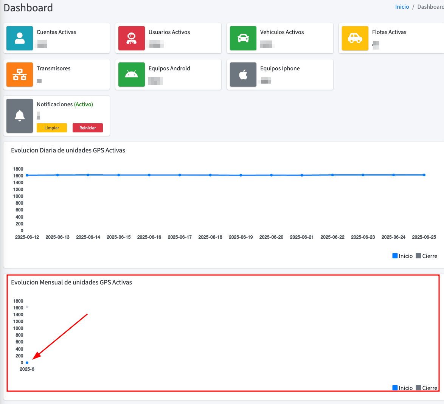Toggle Inicio series in monthly chart legend

[402, 388]
